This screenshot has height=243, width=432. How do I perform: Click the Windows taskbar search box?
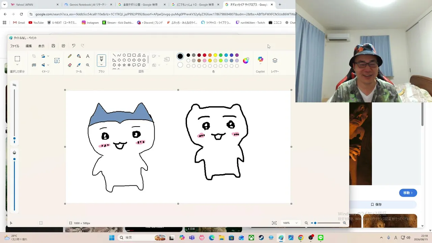[x=142, y=238]
